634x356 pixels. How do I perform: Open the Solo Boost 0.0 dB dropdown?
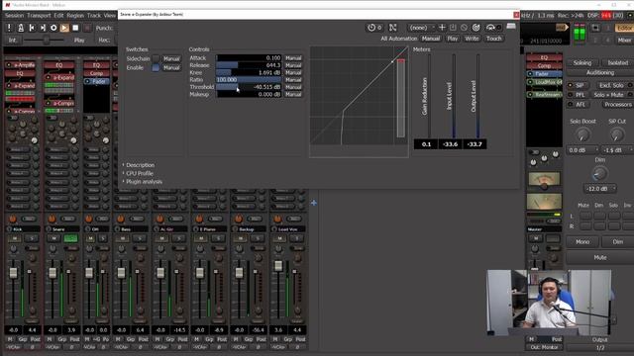pos(583,149)
